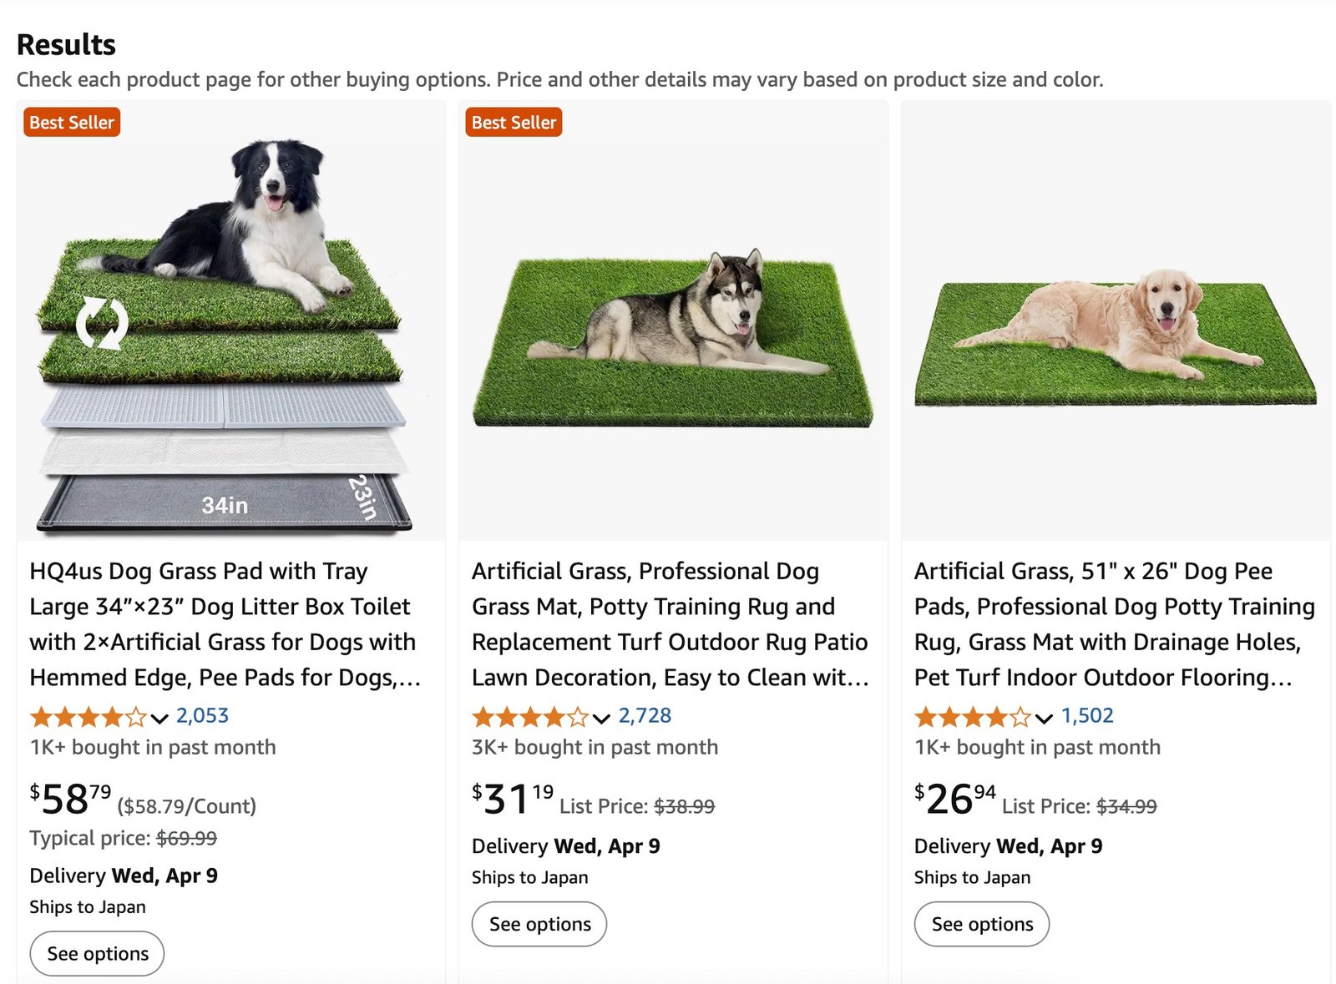Open the 2,728 reviews link
The height and width of the screenshot is (984, 1336).
click(645, 715)
